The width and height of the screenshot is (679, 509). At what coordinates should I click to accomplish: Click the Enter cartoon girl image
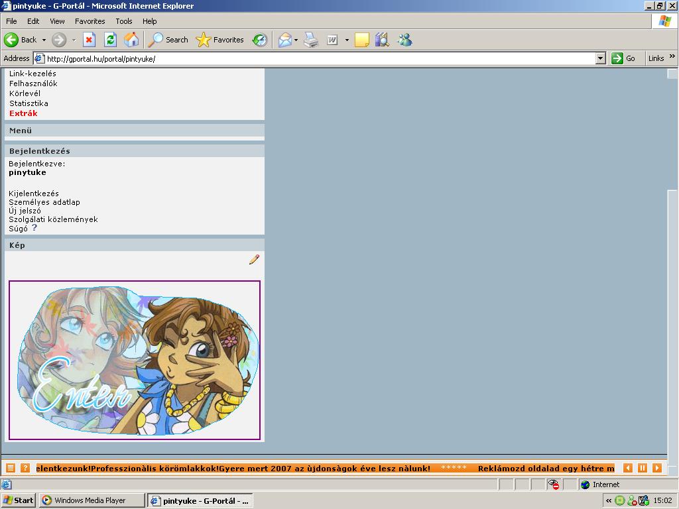click(x=135, y=360)
